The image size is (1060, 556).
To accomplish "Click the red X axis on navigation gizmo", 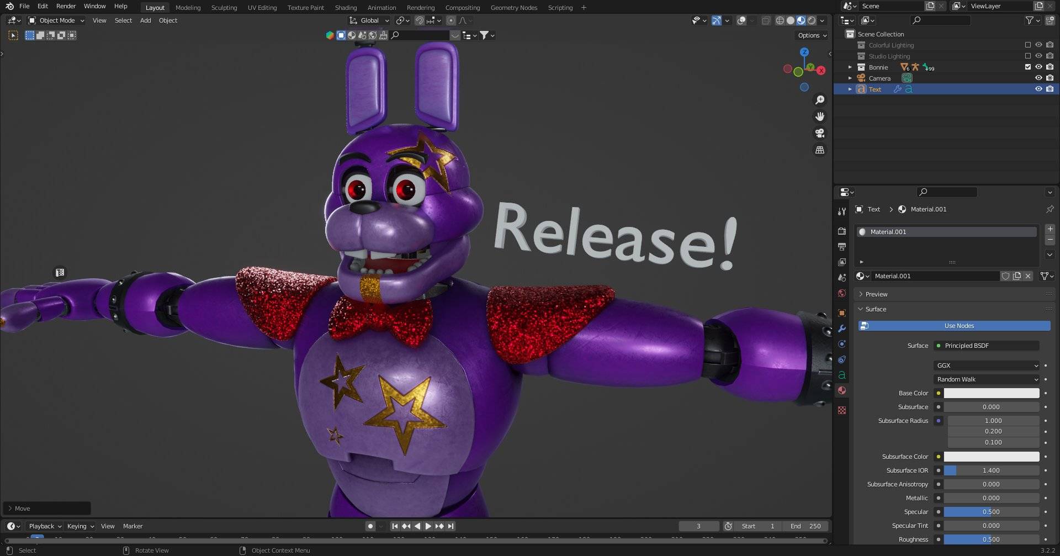I will tap(821, 70).
